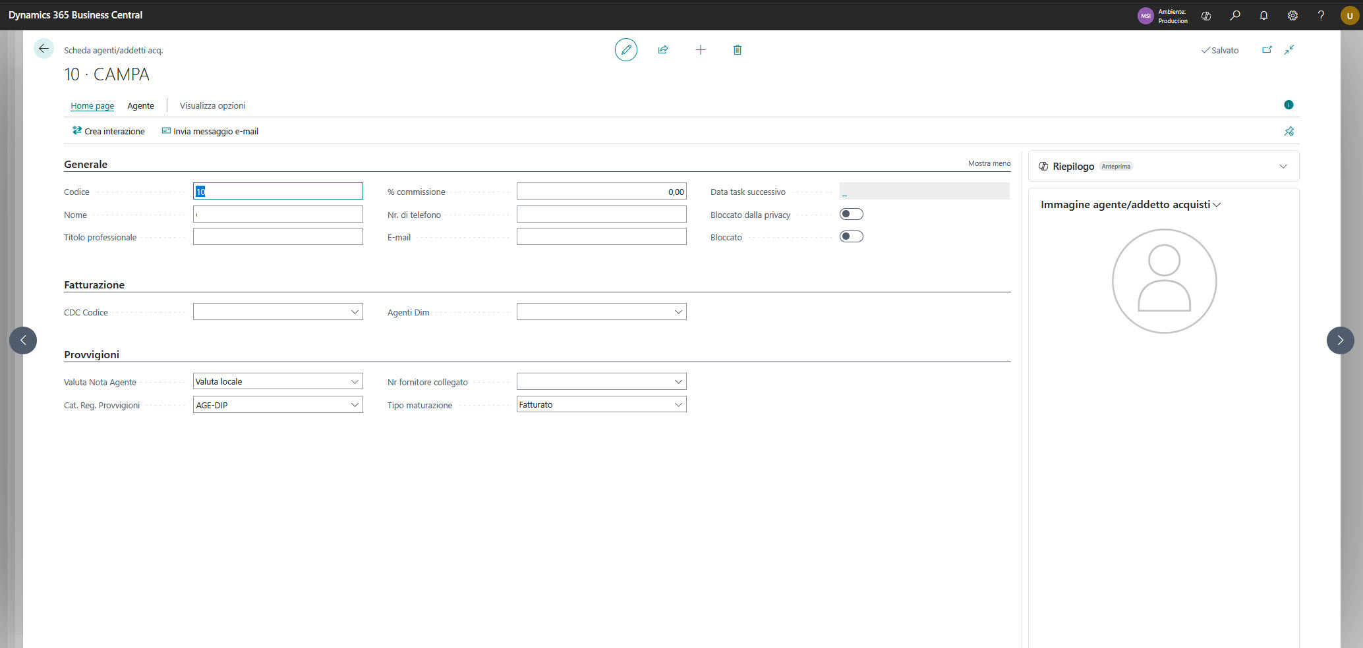Open the search magnifier icon

[x=1234, y=15]
